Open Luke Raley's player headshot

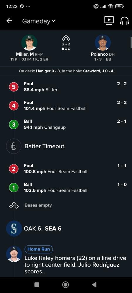14,254
